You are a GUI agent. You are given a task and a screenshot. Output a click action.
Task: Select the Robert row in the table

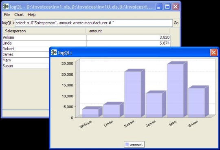point(26,49)
